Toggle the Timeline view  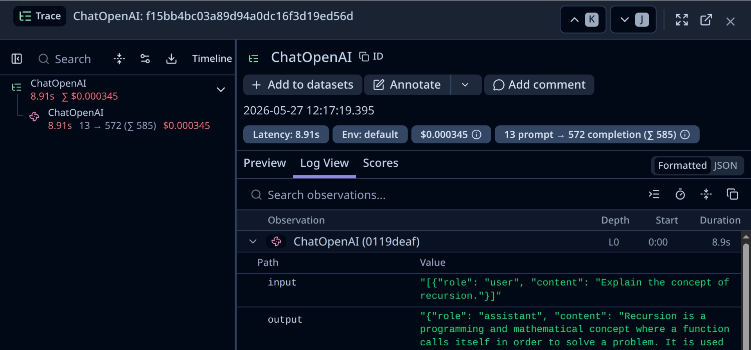click(x=212, y=59)
